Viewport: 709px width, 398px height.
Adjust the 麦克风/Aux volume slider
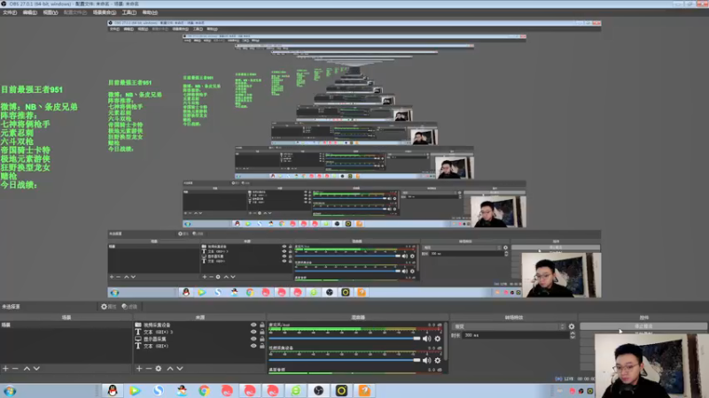345,339
